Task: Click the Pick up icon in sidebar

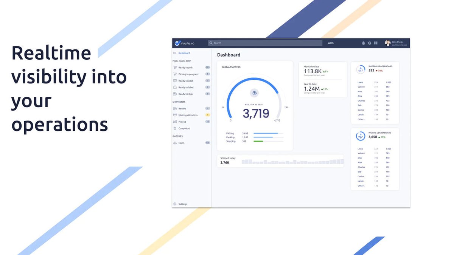Action: pyautogui.click(x=175, y=122)
